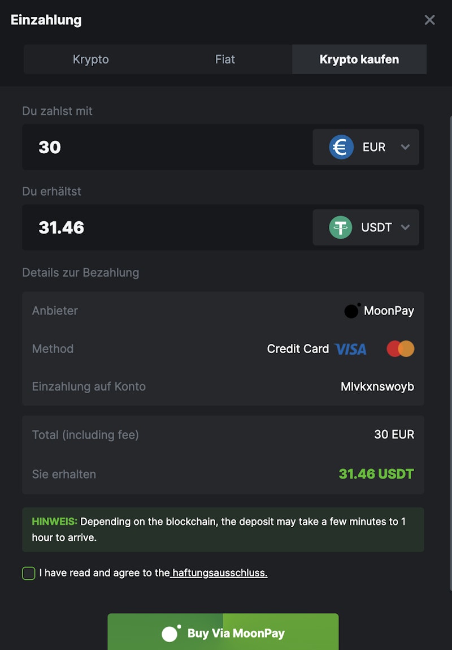Tick the disclaimer agreement checkbox
Screen dimensions: 452x650
(x=29, y=573)
